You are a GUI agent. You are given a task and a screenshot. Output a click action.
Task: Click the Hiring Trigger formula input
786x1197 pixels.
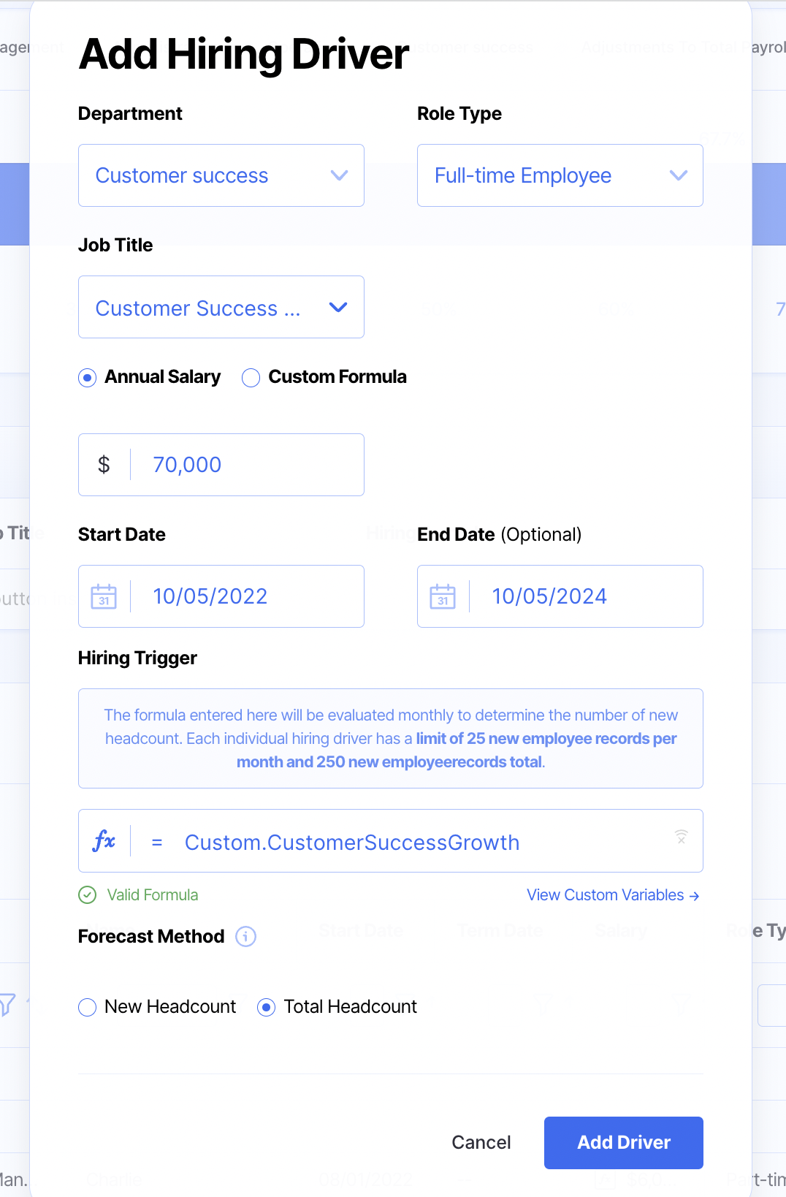424,843
